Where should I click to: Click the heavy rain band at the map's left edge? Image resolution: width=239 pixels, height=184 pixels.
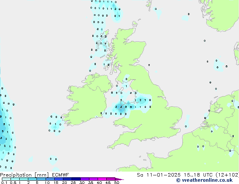(x=4, y=128)
